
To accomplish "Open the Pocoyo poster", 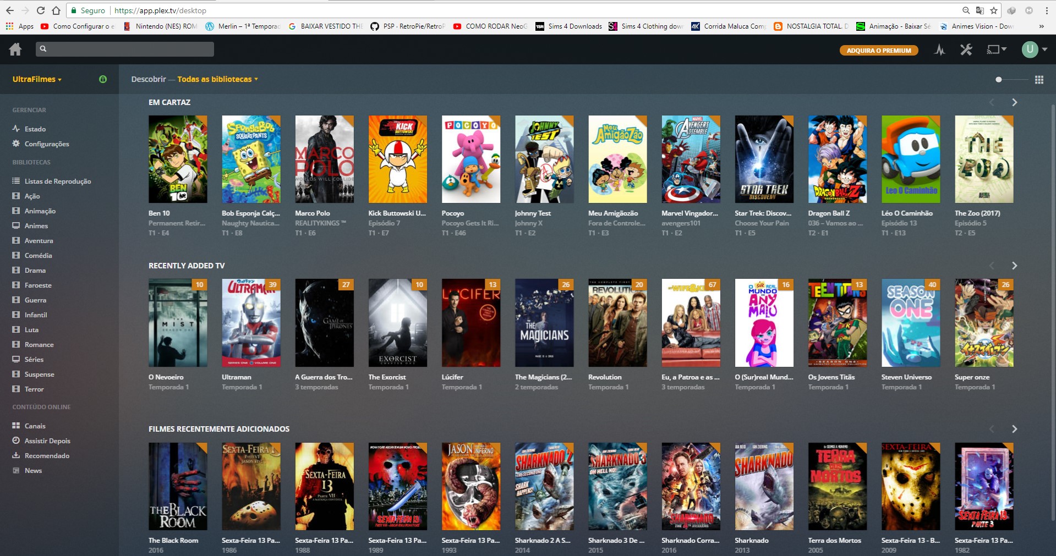I will [x=471, y=159].
